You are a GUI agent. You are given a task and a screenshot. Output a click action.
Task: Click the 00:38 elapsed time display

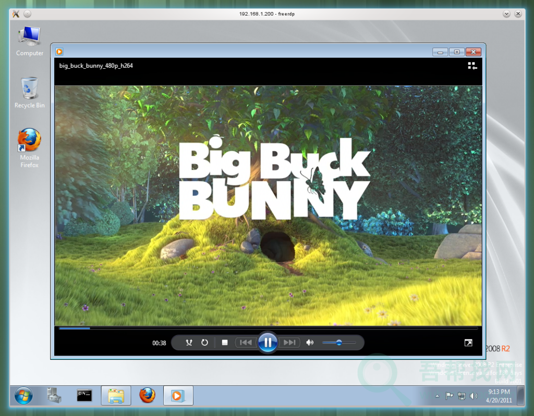coord(159,343)
